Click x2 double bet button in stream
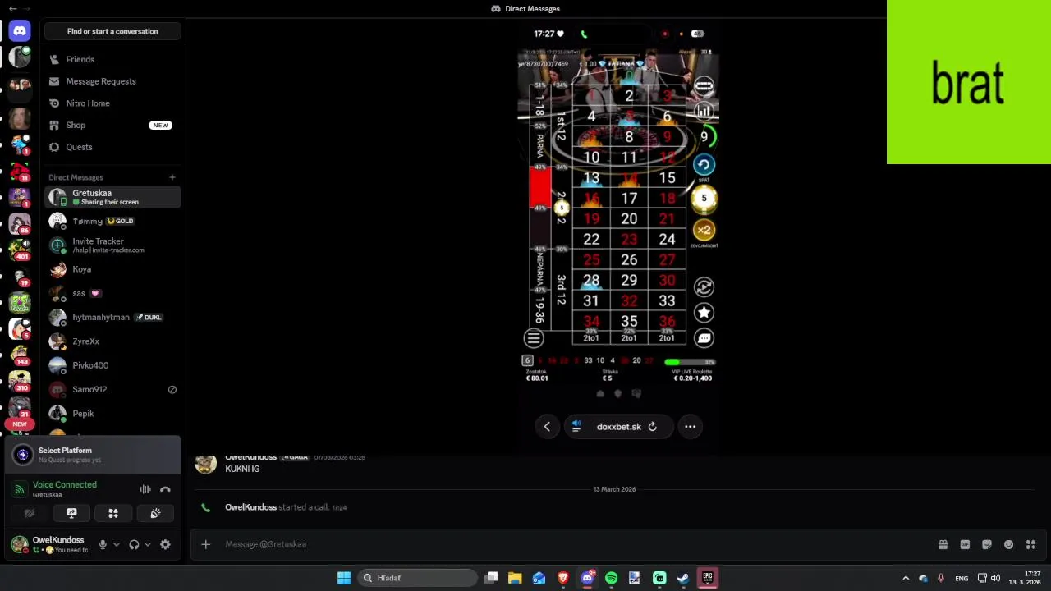The image size is (1051, 591). (704, 230)
